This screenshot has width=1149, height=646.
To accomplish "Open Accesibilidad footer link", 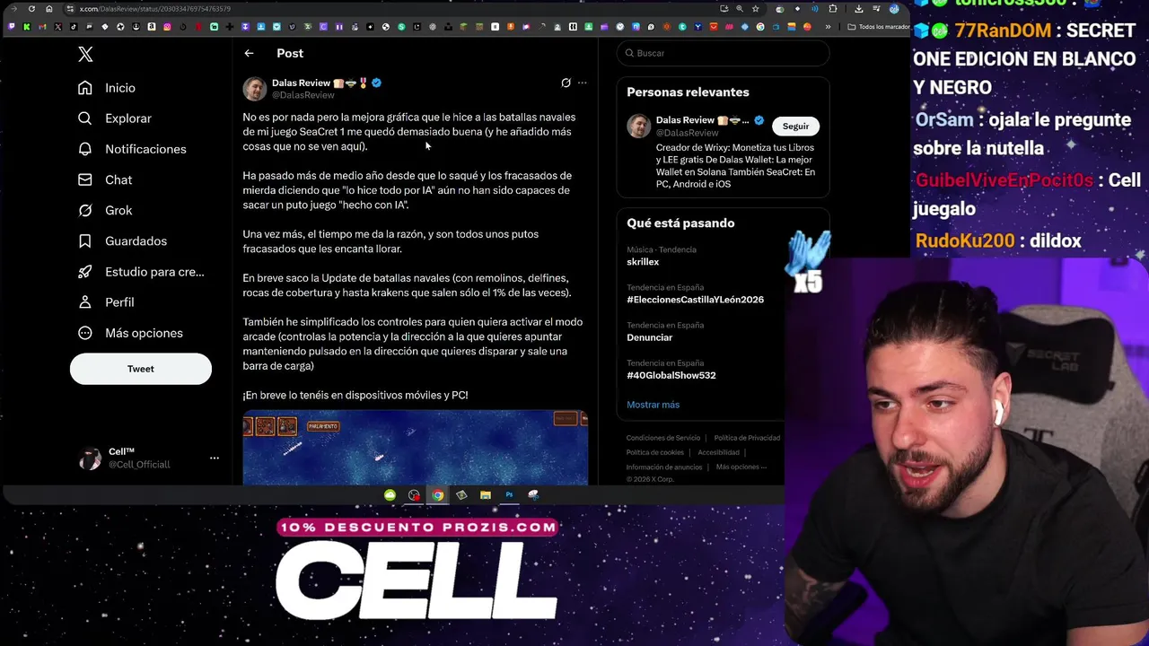I will (x=718, y=452).
